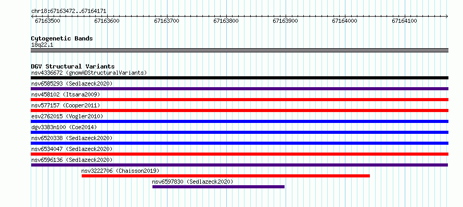Viewport: 463px width, 207px height.
Task: Click the nsv577157 (Cooper2011) label
Action: [x=66, y=105]
